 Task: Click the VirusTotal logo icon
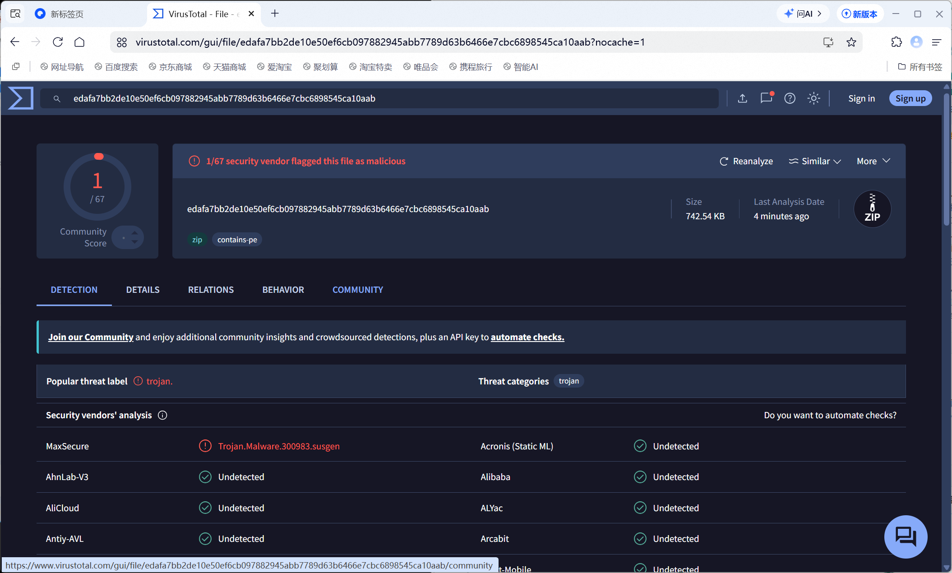point(21,98)
